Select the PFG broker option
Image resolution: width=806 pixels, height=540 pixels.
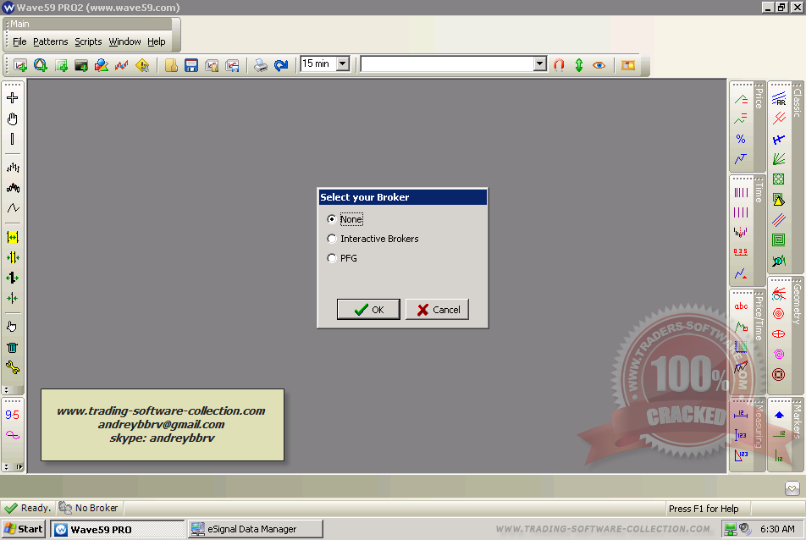point(332,258)
